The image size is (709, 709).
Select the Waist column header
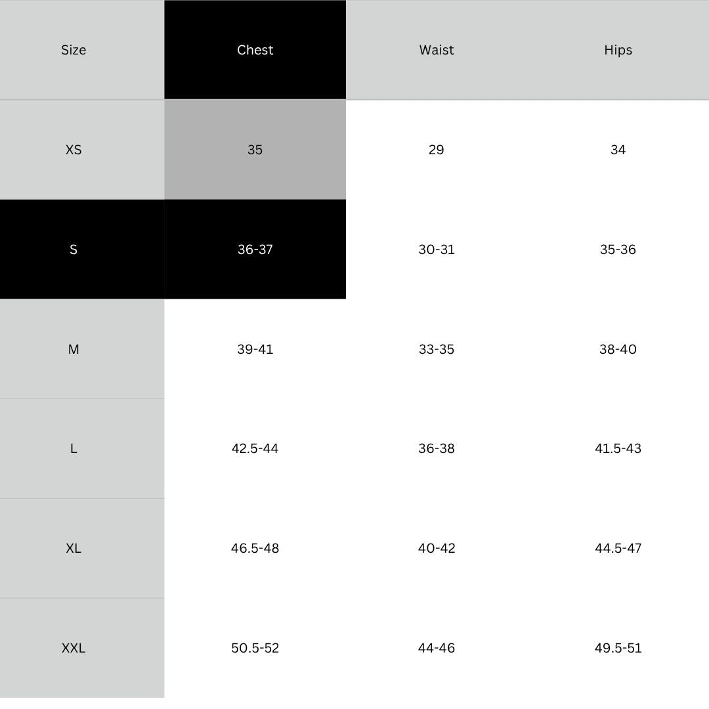point(437,50)
